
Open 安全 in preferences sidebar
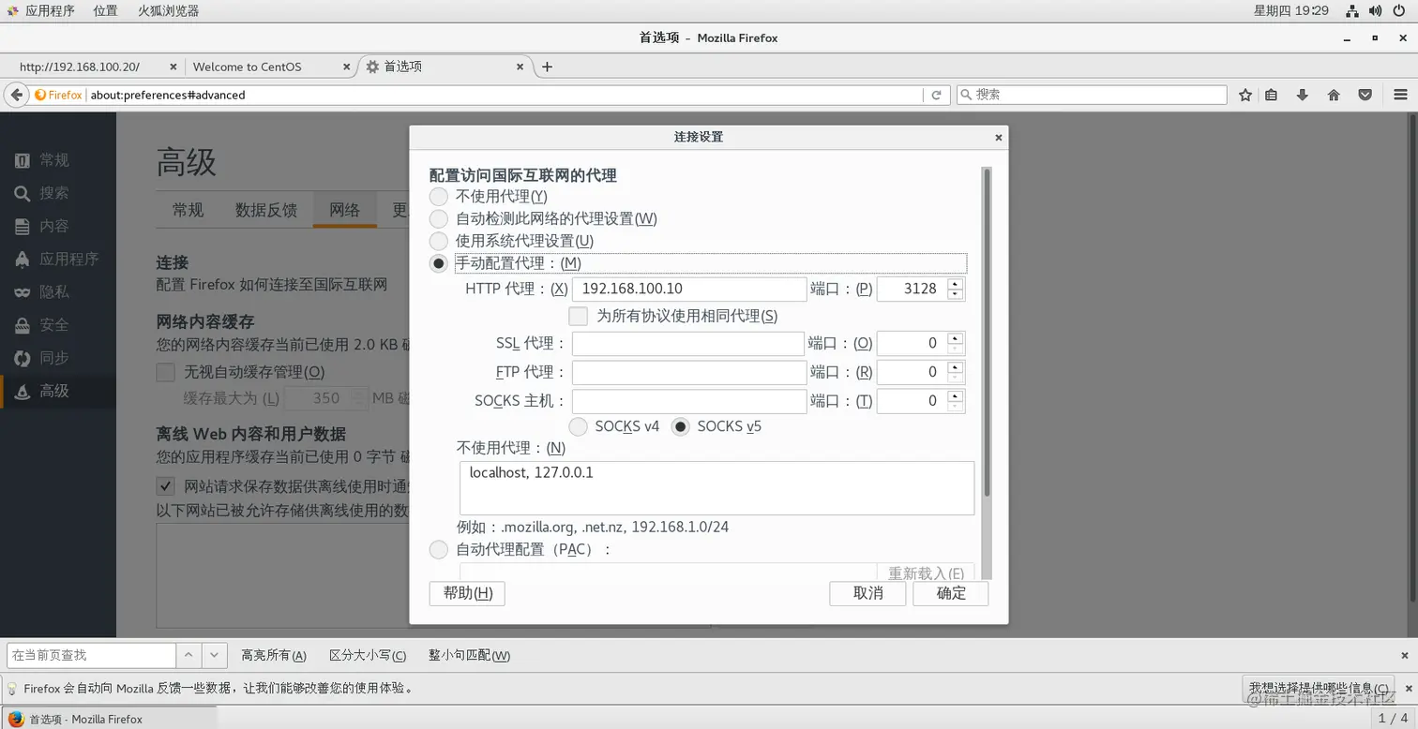tap(58, 325)
